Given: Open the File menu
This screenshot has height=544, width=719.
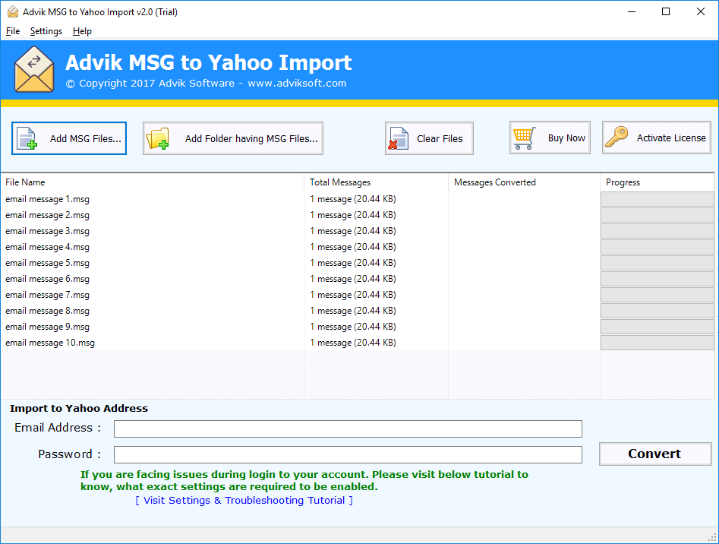Looking at the screenshot, I should [x=13, y=31].
